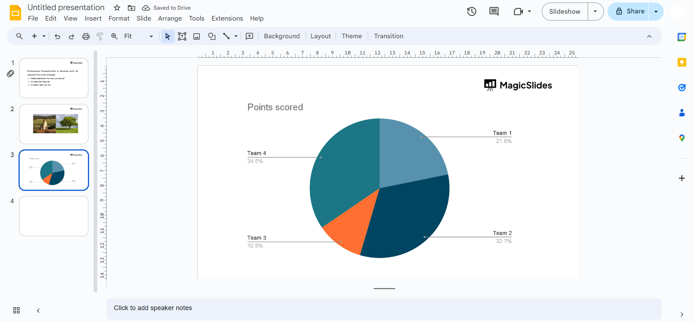Viewport: 694px width, 322px height.
Task: Click the Points scored chart title
Action: pos(275,107)
